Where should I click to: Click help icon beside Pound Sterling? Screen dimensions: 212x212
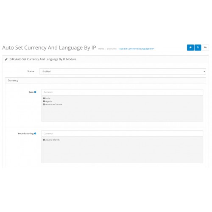[35, 134]
